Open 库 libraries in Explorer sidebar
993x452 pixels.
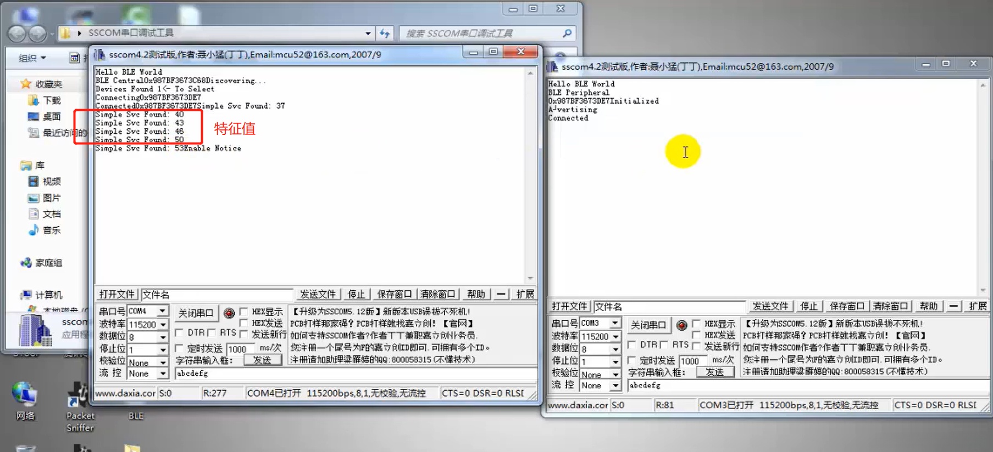[x=33, y=165]
